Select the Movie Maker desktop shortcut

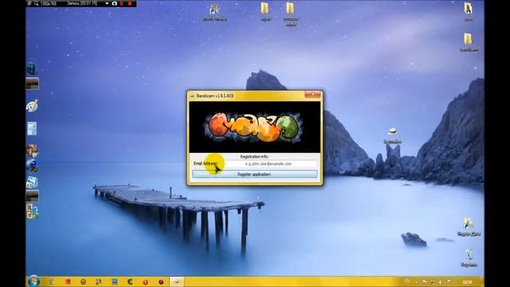tap(214, 12)
